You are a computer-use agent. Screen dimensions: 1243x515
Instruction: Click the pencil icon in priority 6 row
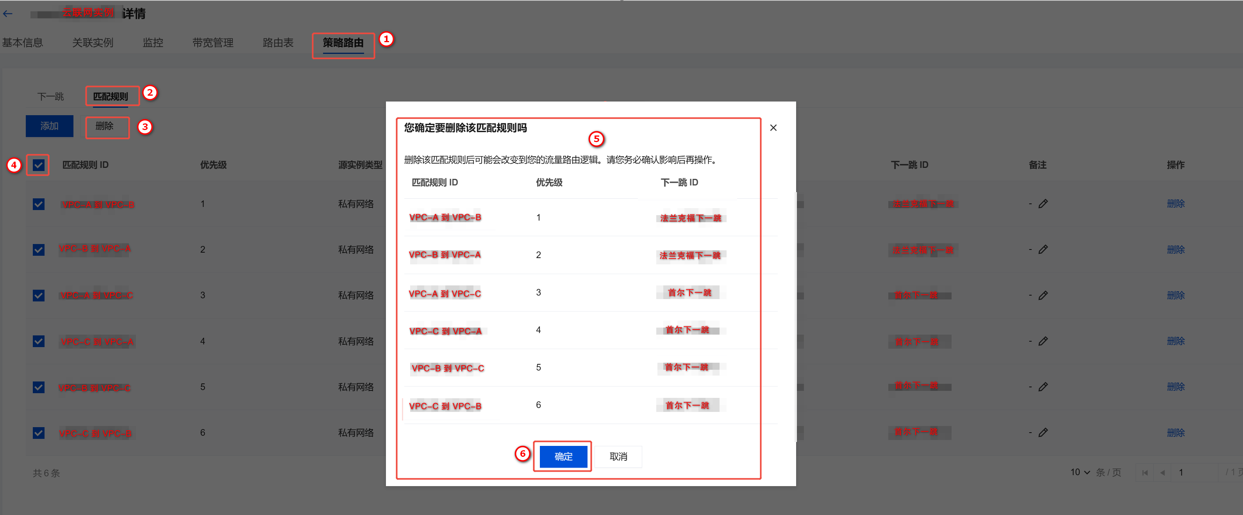click(1043, 433)
